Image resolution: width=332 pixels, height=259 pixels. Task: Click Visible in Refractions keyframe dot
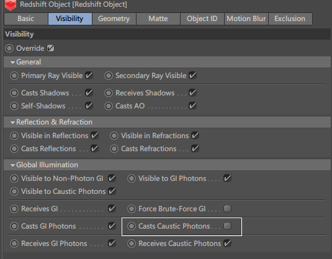tap(114, 136)
